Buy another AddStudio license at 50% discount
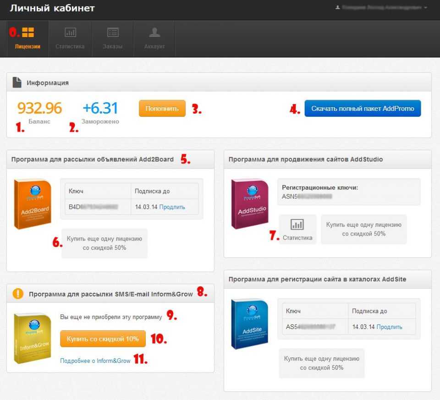Viewport: 440px width, 400px height. [363, 229]
